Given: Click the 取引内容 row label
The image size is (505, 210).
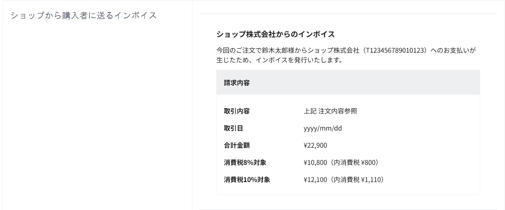Looking at the screenshot, I should click(237, 111).
